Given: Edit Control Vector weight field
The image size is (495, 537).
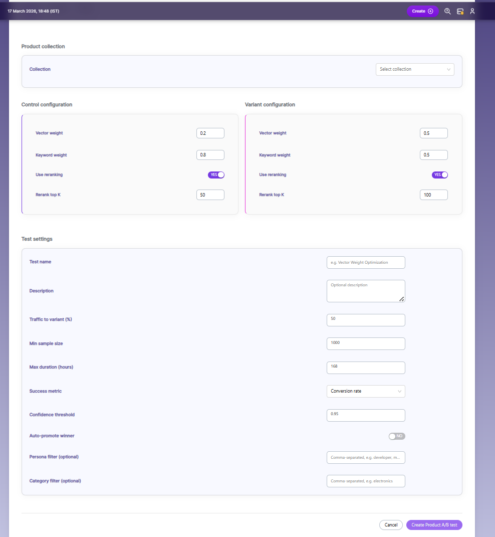Looking at the screenshot, I should pyautogui.click(x=210, y=133).
